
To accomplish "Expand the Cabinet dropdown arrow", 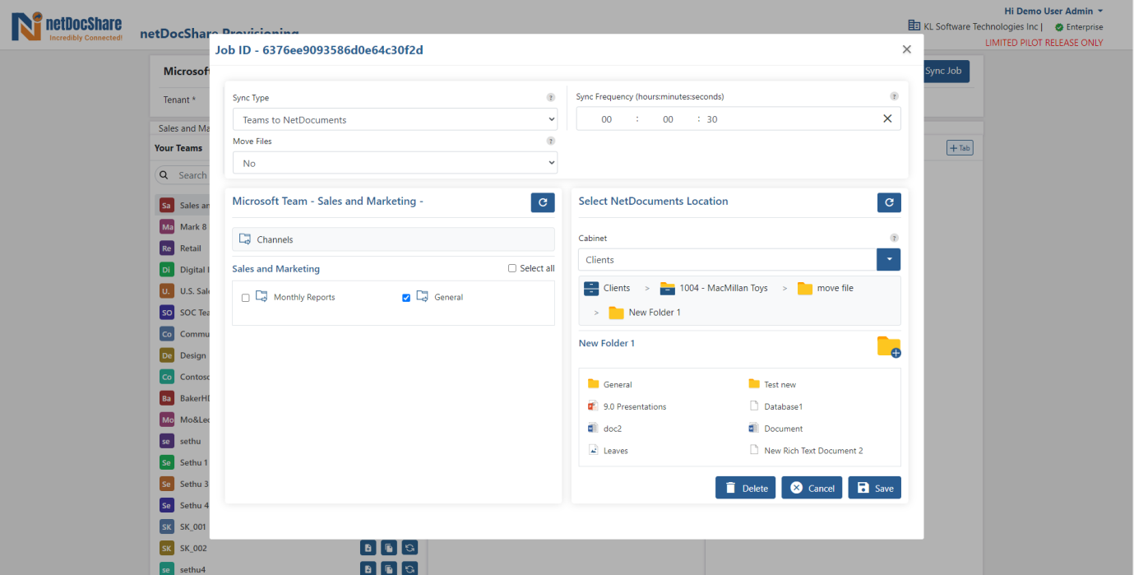I will click(x=889, y=259).
